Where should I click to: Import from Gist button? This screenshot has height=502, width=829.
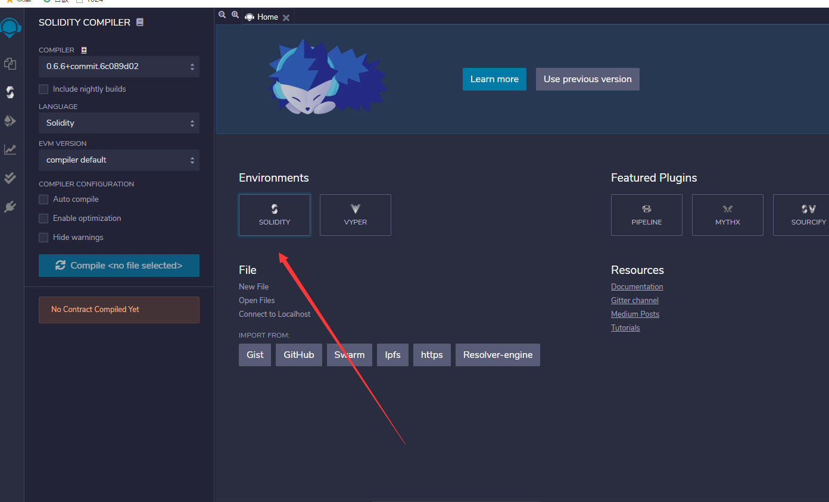click(255, 355)
